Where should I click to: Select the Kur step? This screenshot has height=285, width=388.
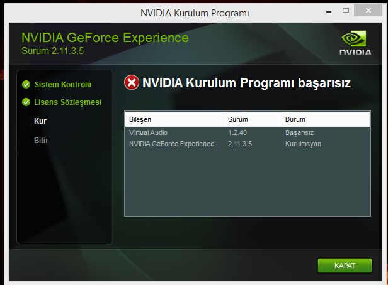pyautogui.click(x=40, y=121)
